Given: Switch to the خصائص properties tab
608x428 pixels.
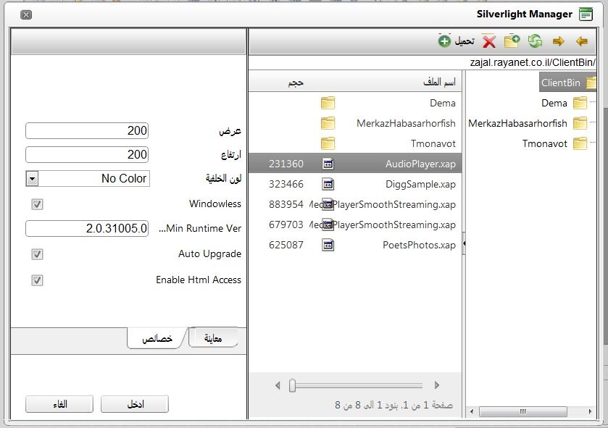Looking at the screenshot, I should click(157, 338).
